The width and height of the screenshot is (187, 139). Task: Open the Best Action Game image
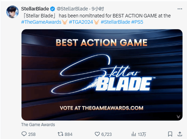pos(102,75)
